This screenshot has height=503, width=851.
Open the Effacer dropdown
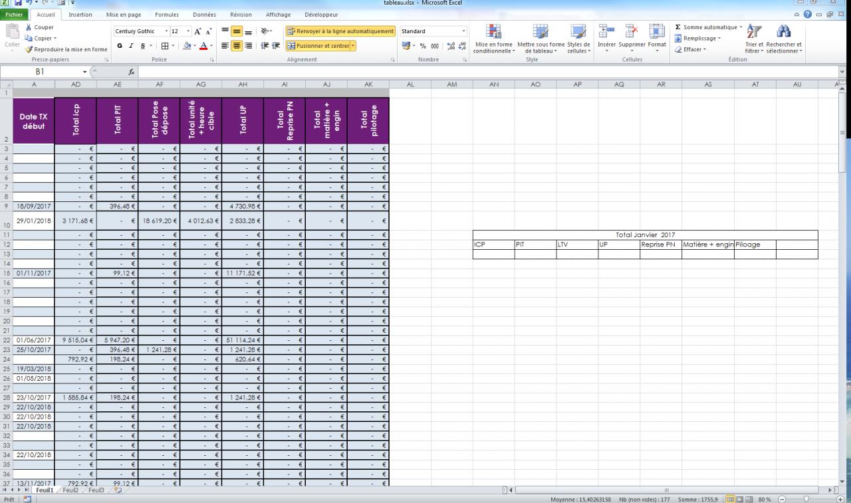click(691, 49)
